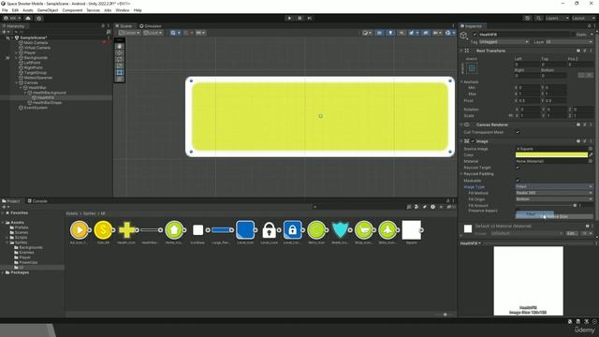
Task: Select the View (hand) tool in Scene
Action: (120, 46)
